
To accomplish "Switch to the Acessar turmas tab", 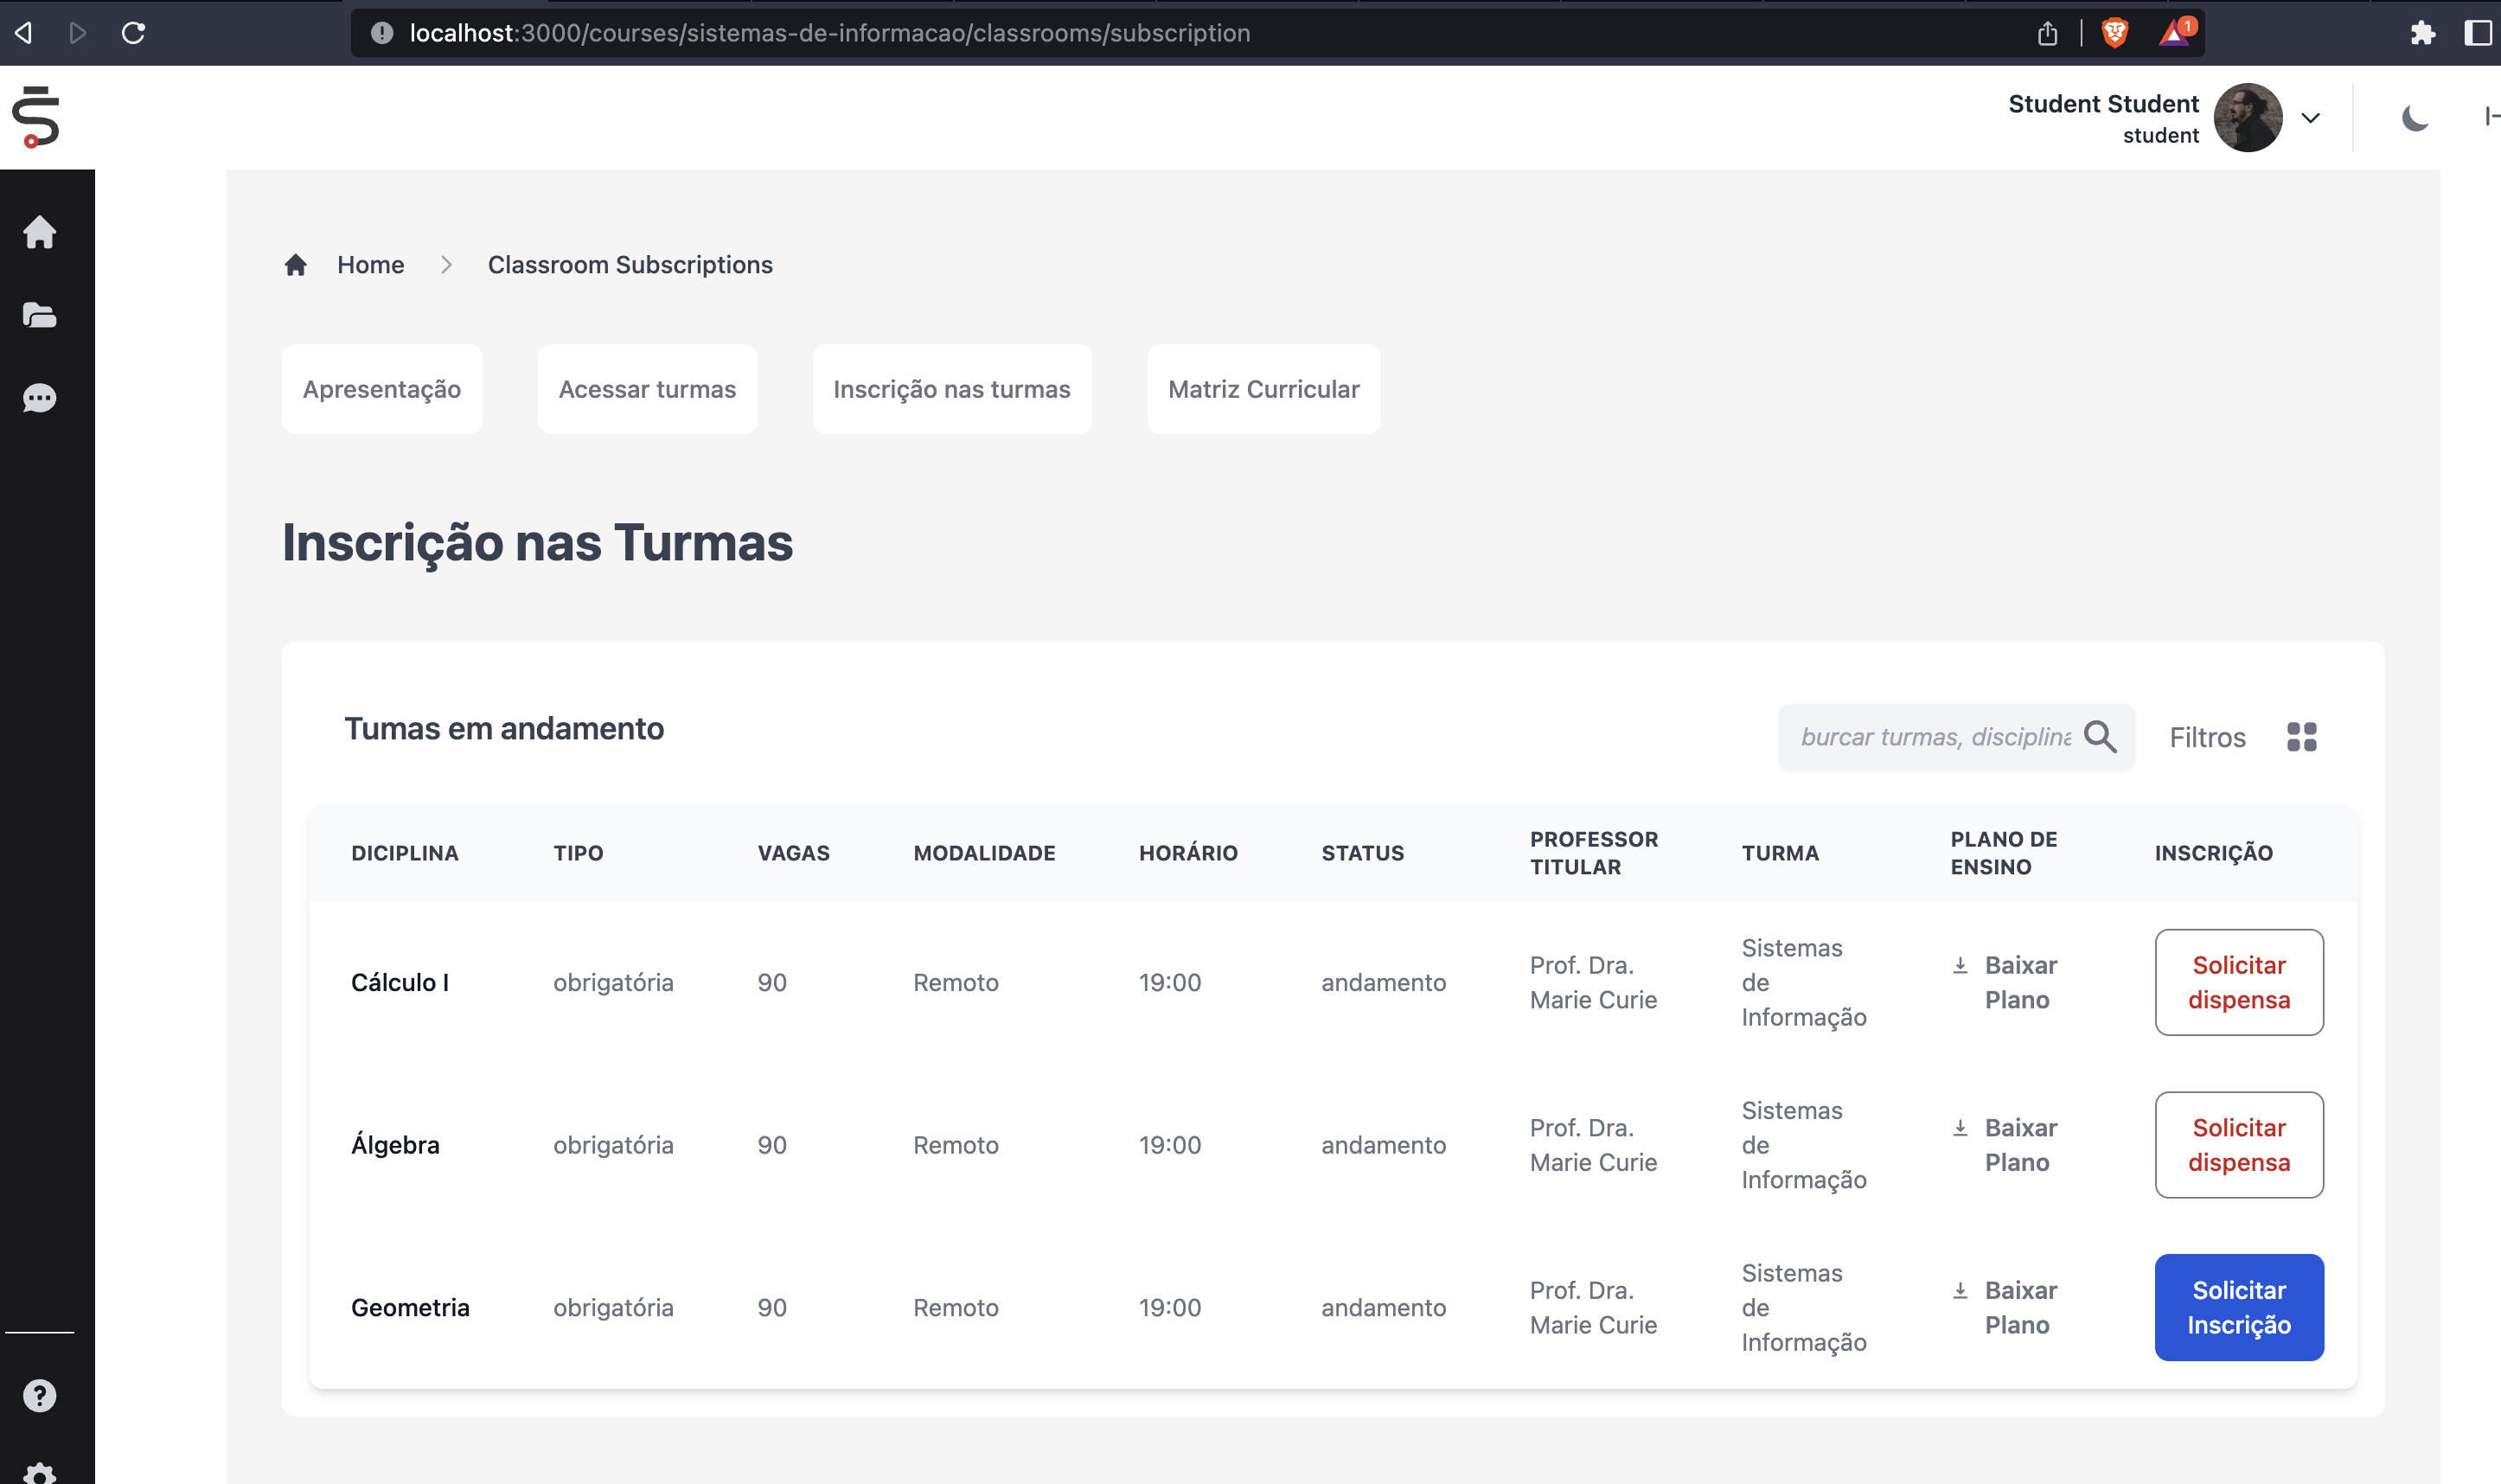I will [x=647, y=389].
